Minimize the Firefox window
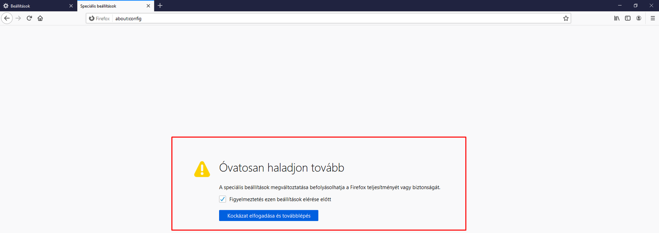Image resolution: width=659 pixels, height=233 pixels. [619, 5]
